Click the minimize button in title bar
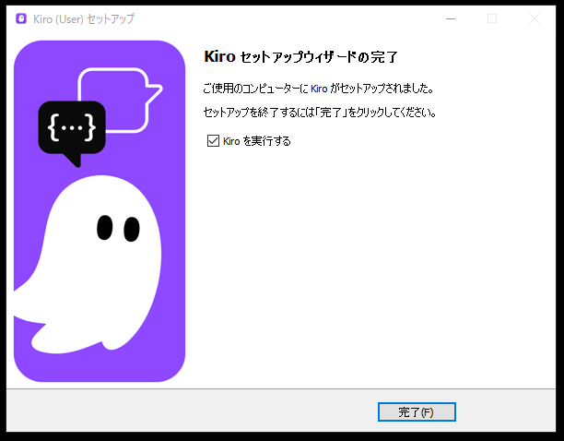564x441 pixels. click(x=451, y=18)
